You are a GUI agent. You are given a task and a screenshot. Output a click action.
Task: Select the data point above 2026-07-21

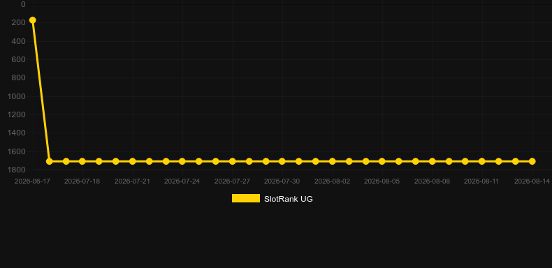[132, 161]
